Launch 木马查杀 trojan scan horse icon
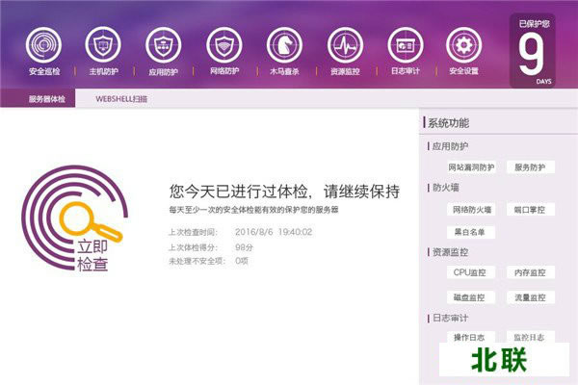This screenshot has width=578, height=385. pyautogui.click(x=284, y=44)
